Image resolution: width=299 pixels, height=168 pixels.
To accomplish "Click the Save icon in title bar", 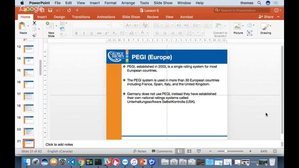I will (50, 10).
